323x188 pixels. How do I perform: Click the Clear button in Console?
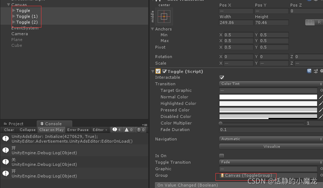[x=9, y=130]
